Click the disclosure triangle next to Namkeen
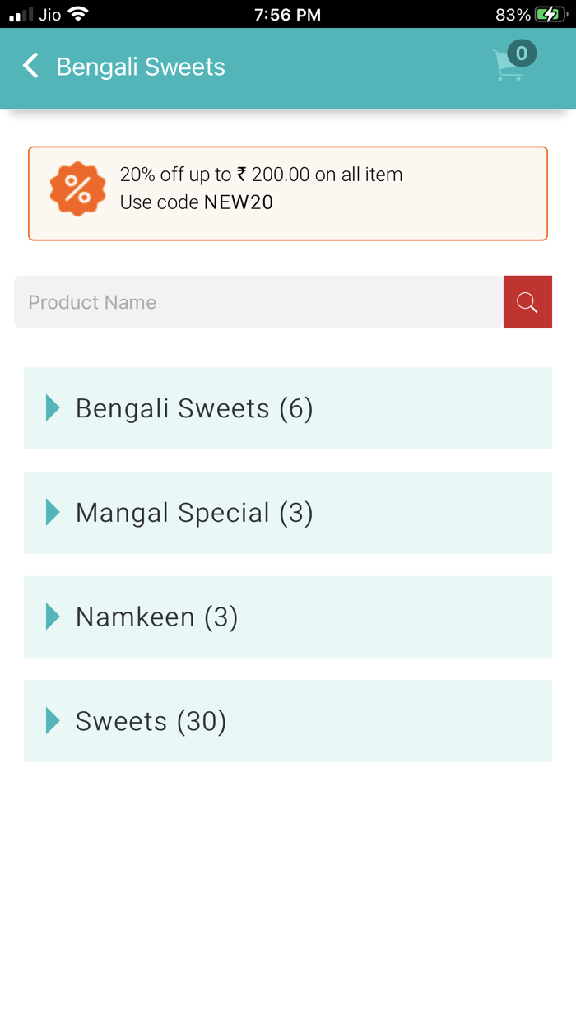 pyautogui.click(x=53, y=617)
